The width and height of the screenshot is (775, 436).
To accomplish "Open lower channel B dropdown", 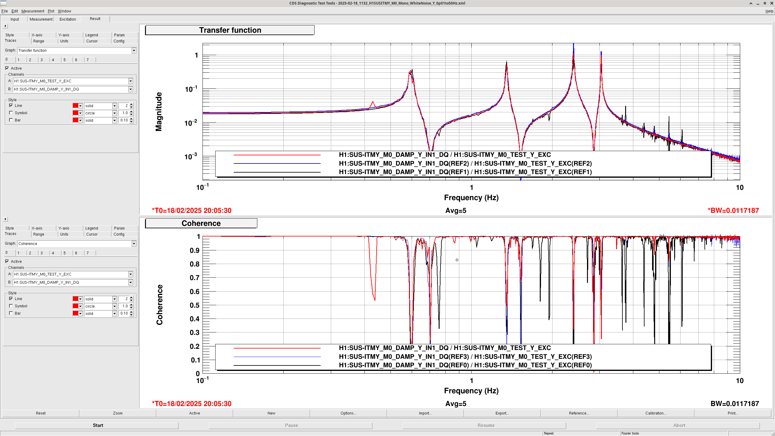I will tap(130, 282).
